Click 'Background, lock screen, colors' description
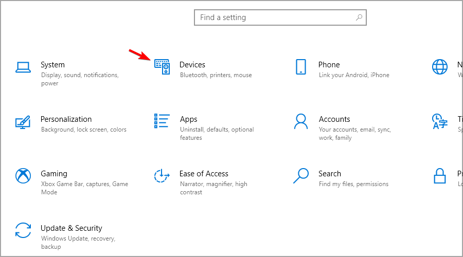 click(x=83, y=130)
